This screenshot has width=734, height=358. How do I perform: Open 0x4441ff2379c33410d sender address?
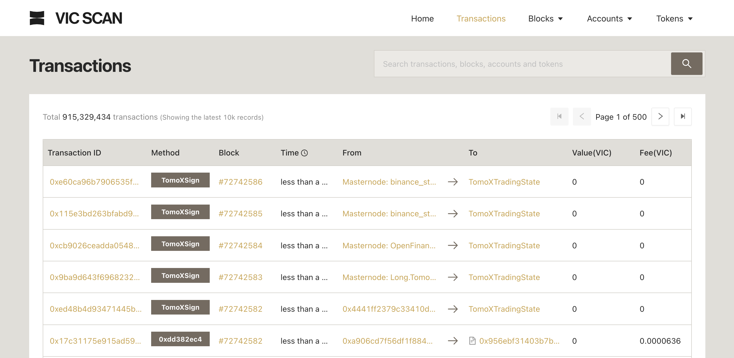389,309
